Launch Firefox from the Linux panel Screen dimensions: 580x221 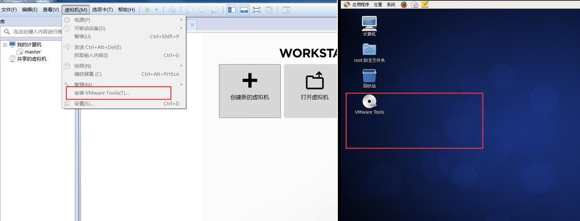404,4
